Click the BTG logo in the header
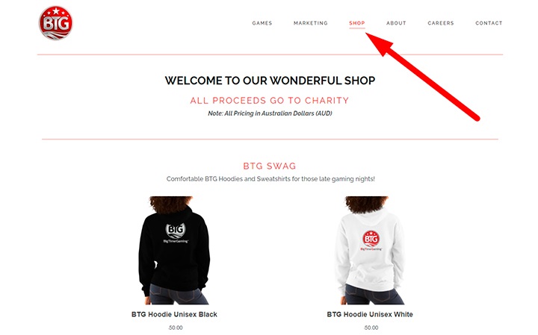 55,23
